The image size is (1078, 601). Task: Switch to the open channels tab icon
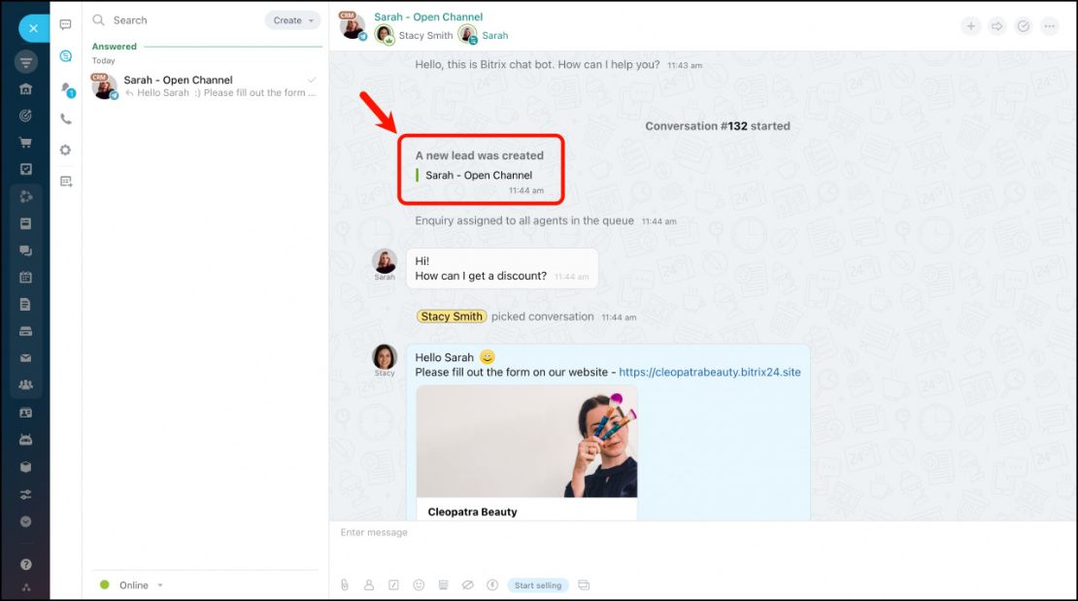point(65,55)
